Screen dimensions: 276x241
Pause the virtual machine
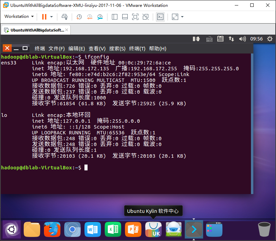(44, 17)
